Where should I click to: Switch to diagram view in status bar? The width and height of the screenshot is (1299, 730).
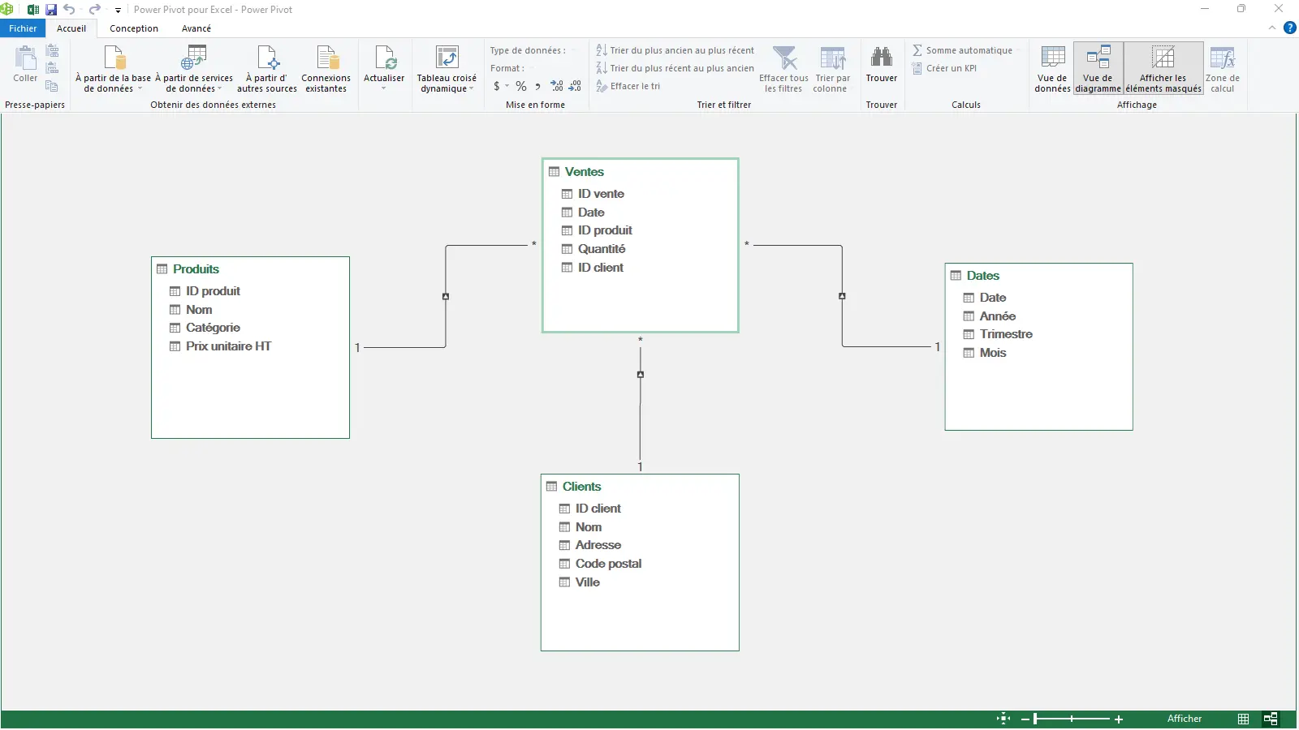pyautogui.click(x=1271, y=719)
